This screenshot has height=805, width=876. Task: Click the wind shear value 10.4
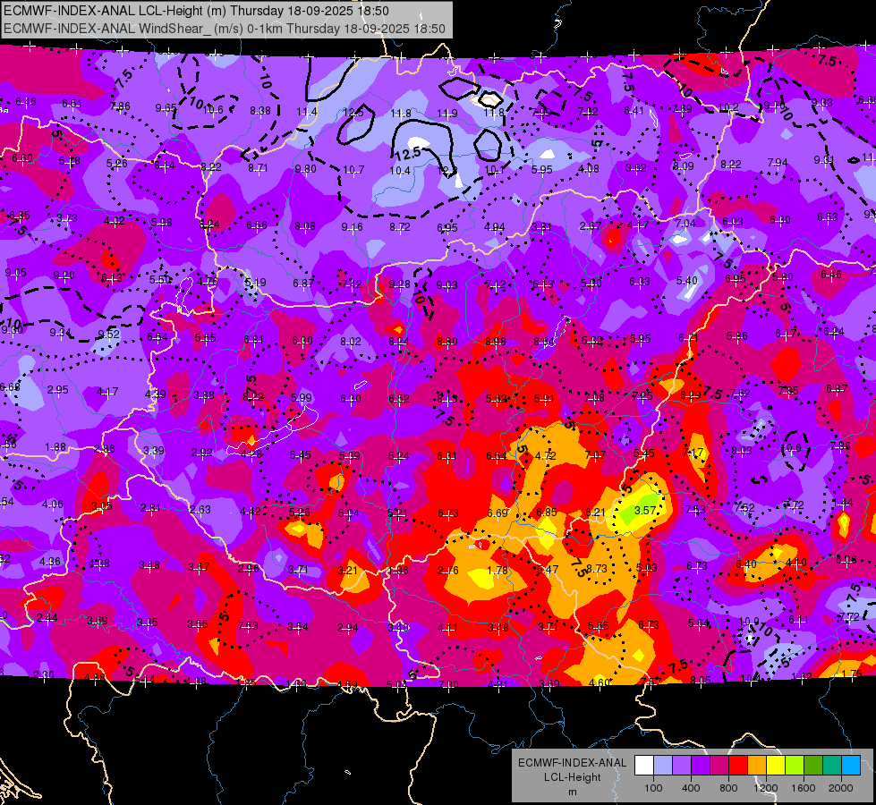pyautogui.click(x=400, y=170)
